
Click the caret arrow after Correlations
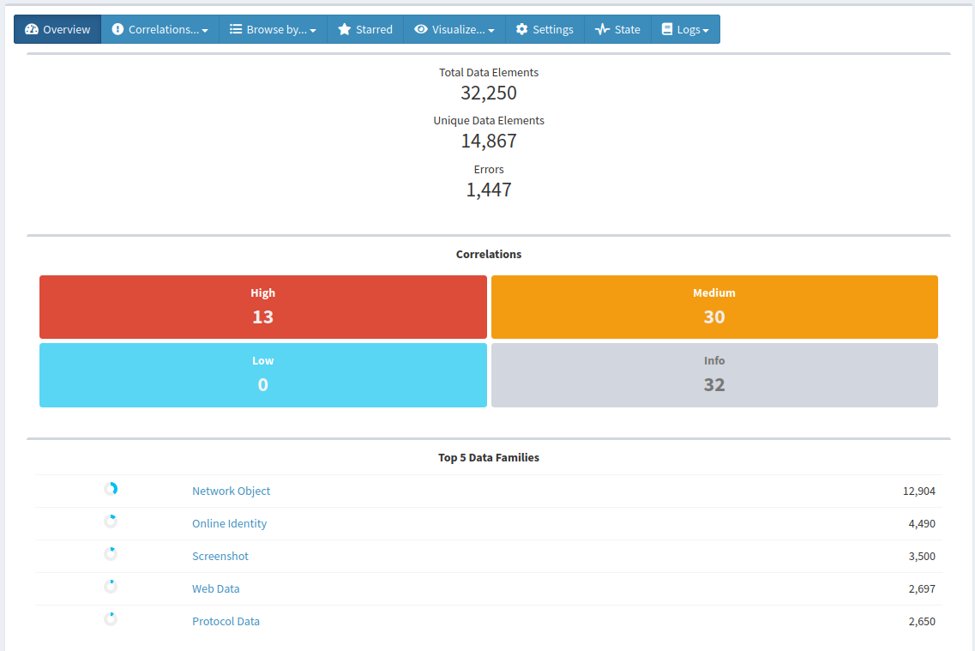pyautogui.click(x=205, y=31)
